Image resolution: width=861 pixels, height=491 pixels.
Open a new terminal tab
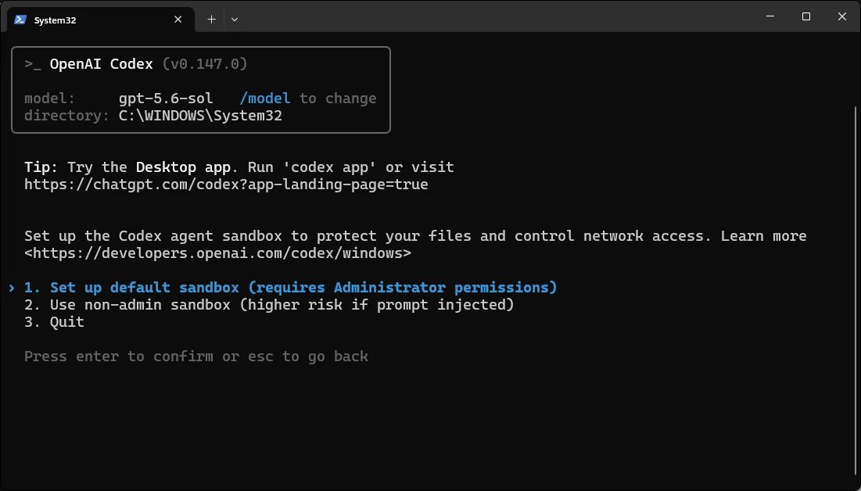(211, 20)
